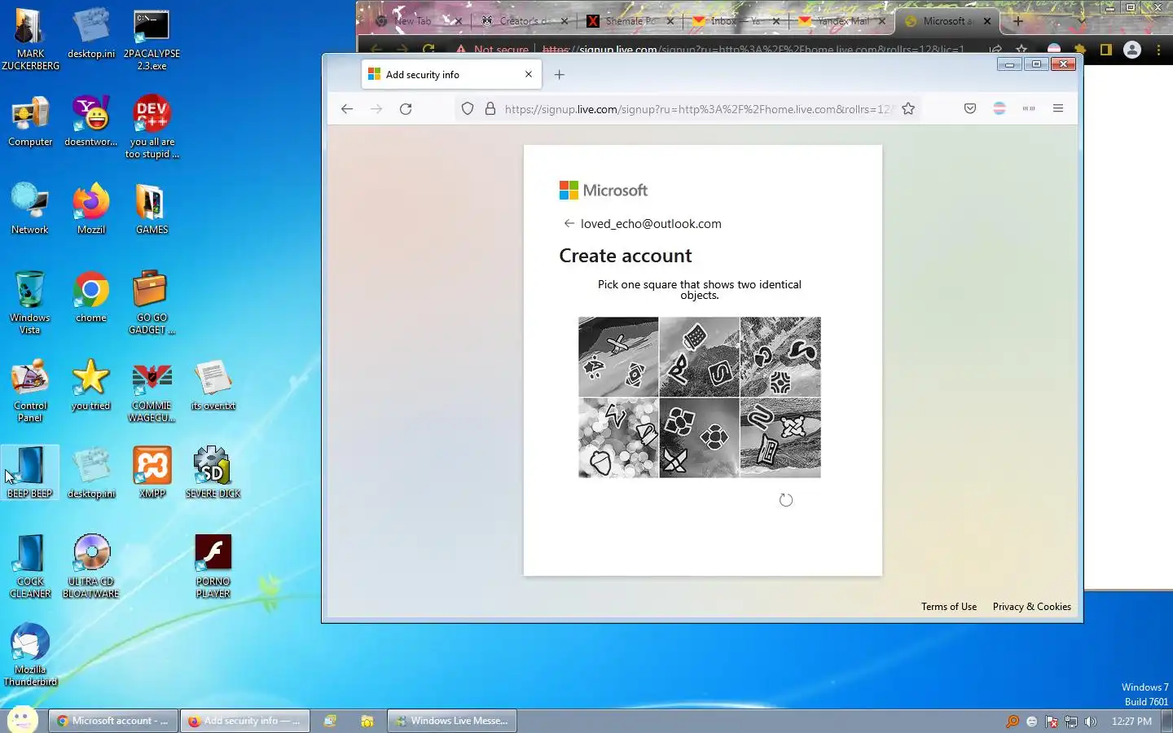1173x733 pixels.
Task: Switch to 'Add security info' Firefox taskbar button
Action: (x=245, y=721)
